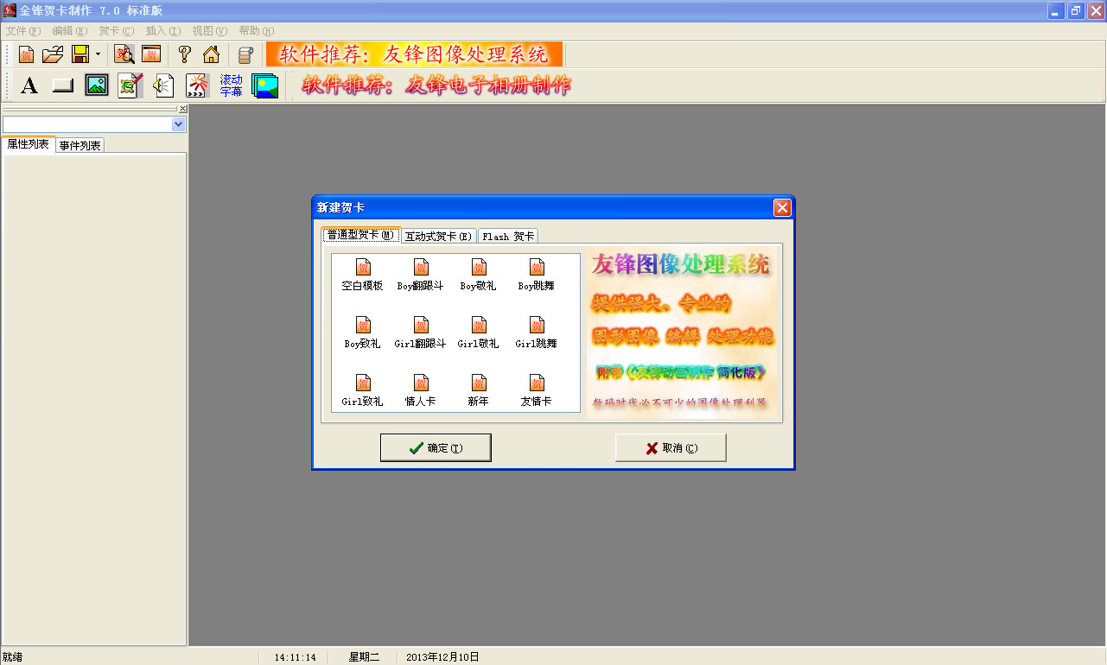This screenshot has height=665, width=1107.
Task: Click the 取消(C) cancel button
Action: (x=671, y=447)
